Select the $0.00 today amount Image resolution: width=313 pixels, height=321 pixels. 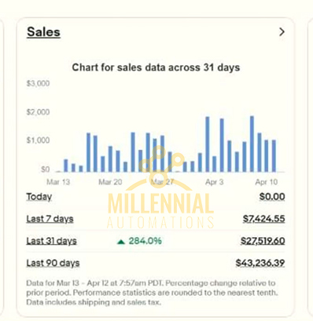coord(272,197)
